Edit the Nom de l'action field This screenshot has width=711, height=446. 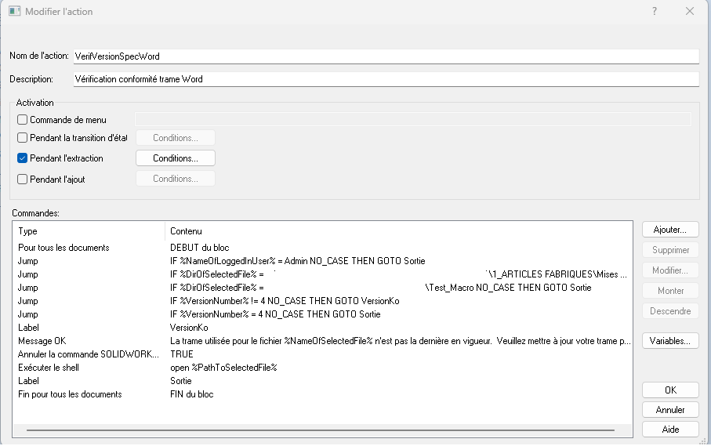click(x=384, y=56)
